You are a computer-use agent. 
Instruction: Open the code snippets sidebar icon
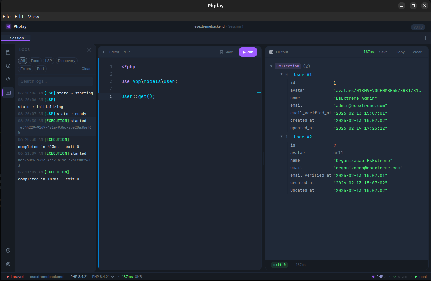click(8, 79)
